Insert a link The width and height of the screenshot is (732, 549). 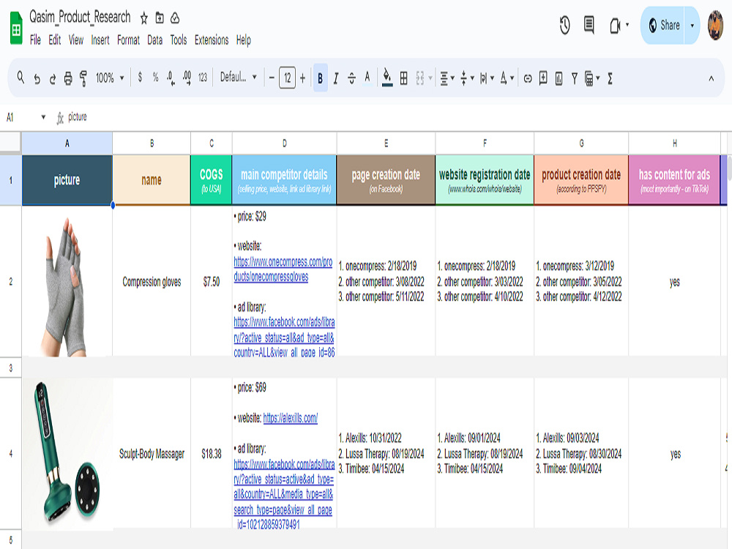(x=528, y=78)
